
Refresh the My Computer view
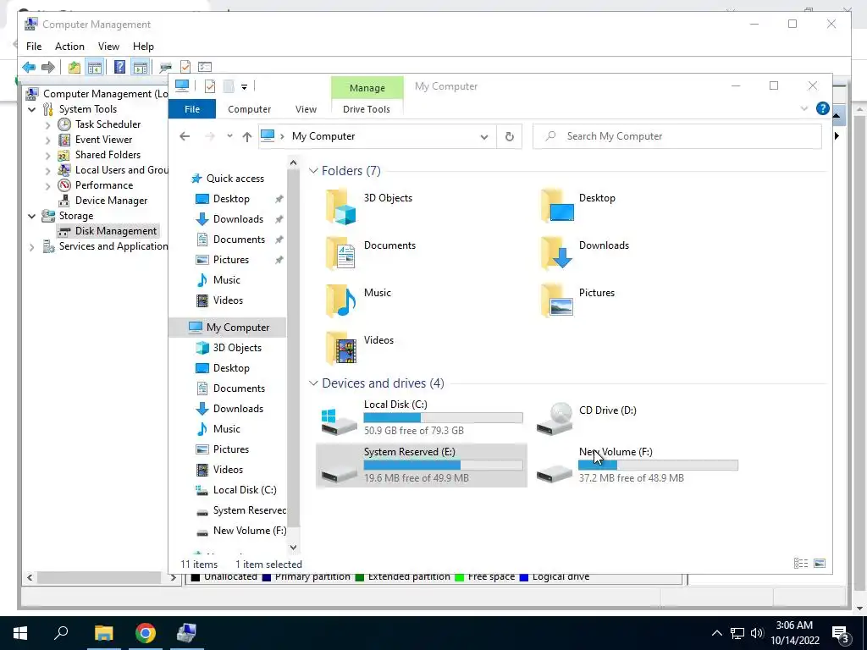tap(509, 136)
